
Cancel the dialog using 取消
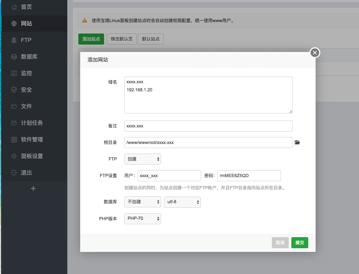click(280, 243)
